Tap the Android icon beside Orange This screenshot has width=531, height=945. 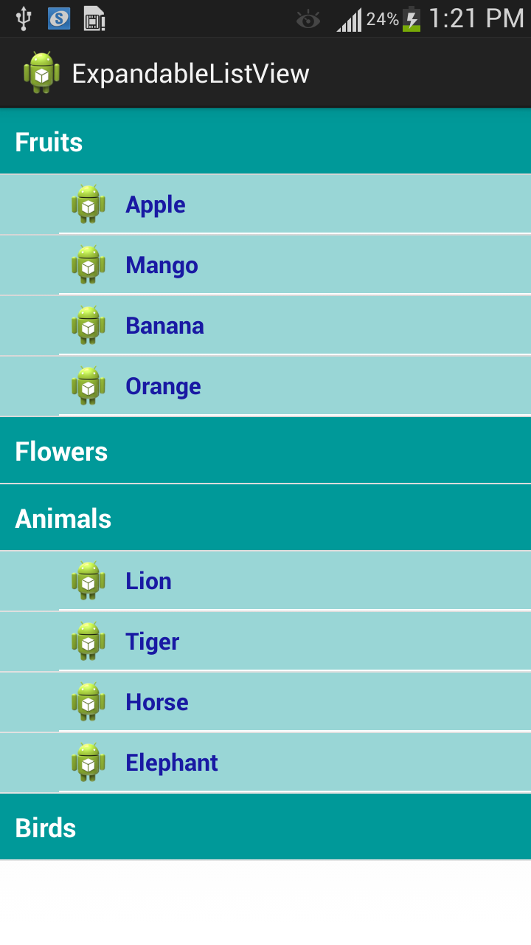88,386
